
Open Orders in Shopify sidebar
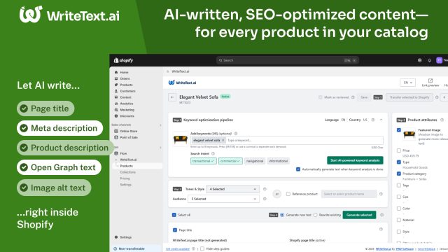point(125,78)
